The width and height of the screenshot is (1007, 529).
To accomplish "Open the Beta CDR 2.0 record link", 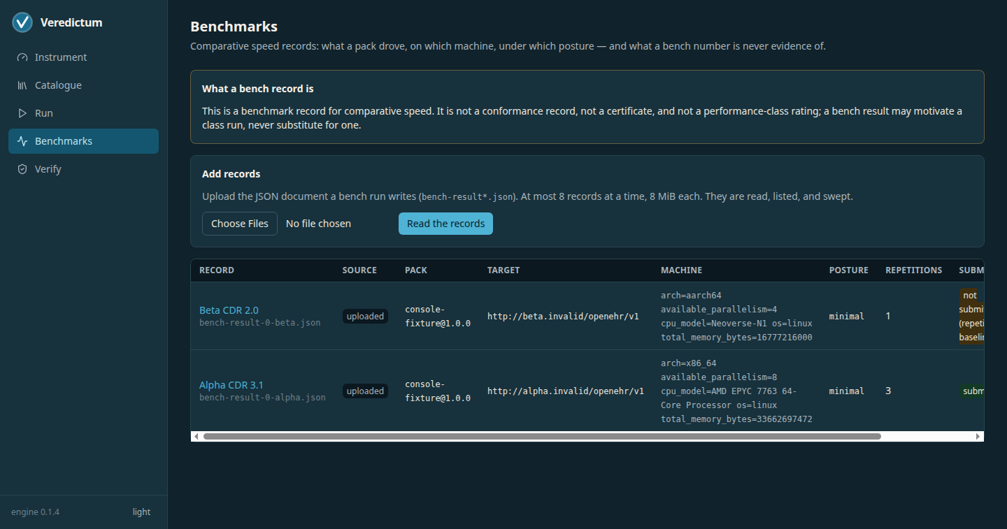I will coord(229,310).
